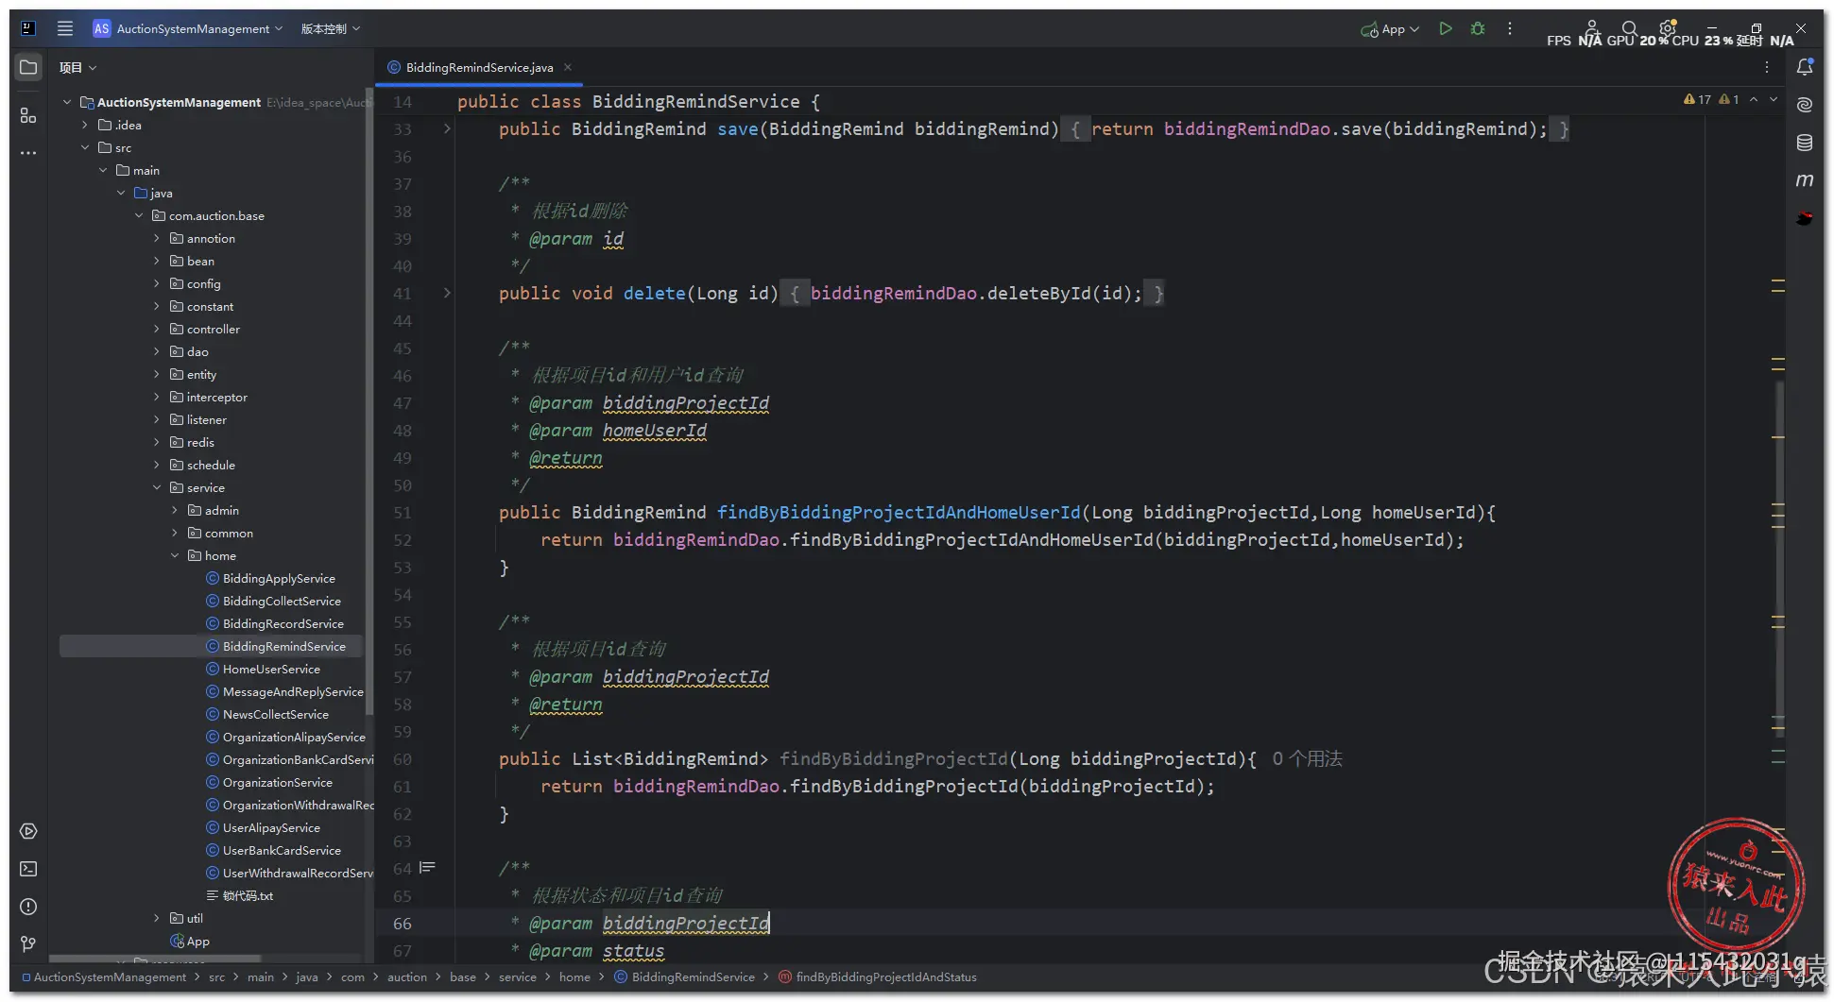Expand the util package

click(157, 918)
